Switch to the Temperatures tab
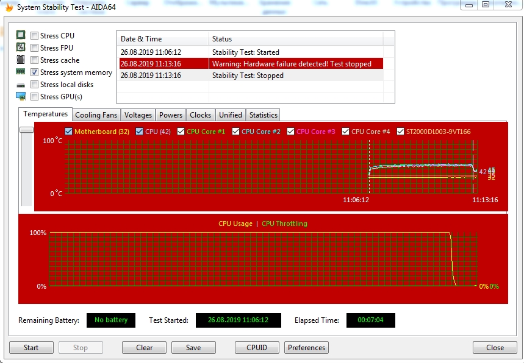 (x=46, y=114)
